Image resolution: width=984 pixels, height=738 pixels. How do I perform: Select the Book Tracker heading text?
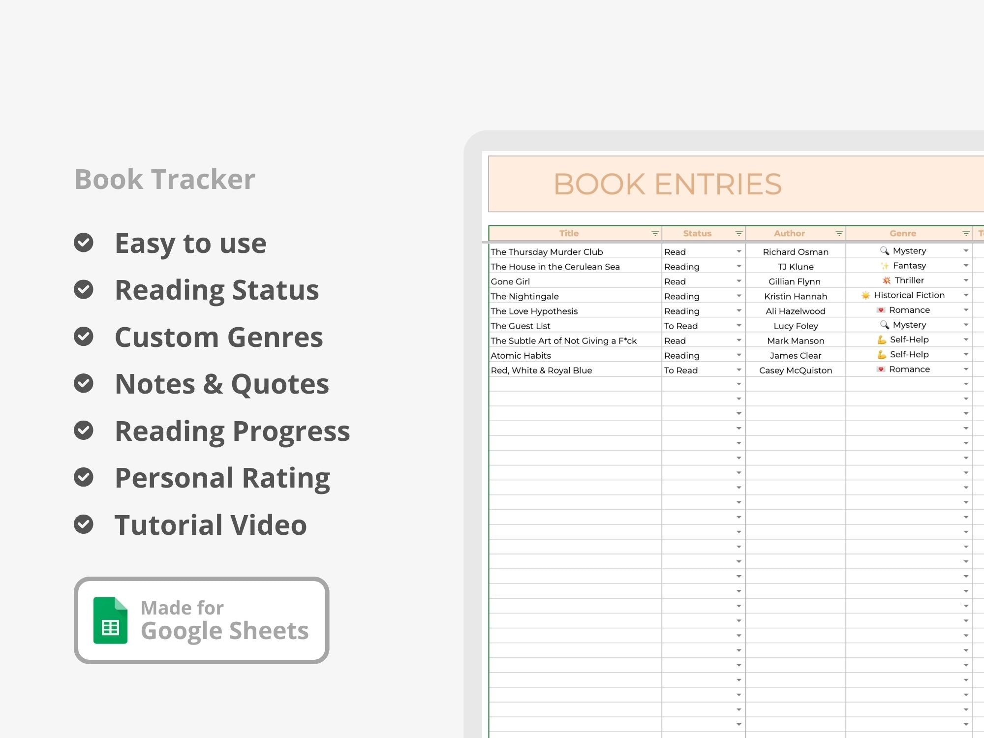point(164,179)
